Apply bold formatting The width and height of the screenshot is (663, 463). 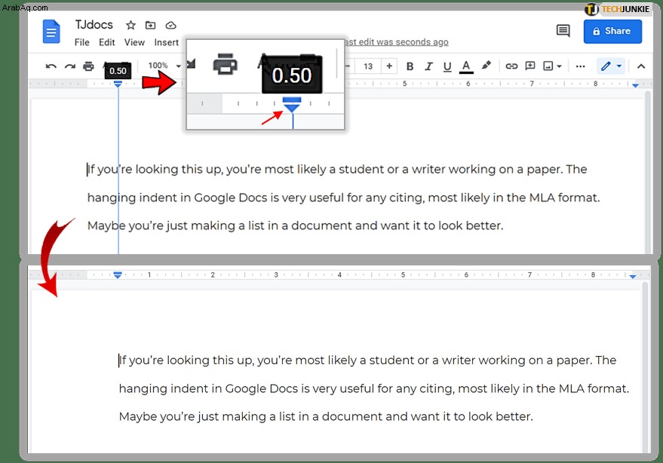(410, 66)
